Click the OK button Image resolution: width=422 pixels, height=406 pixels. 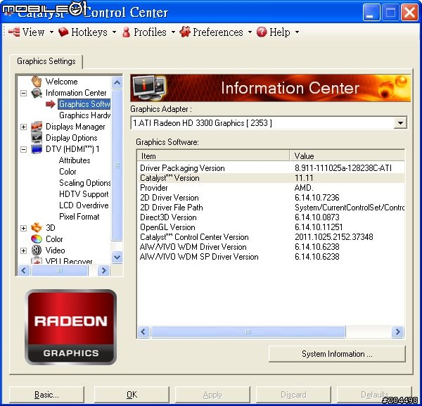[132, 395]
